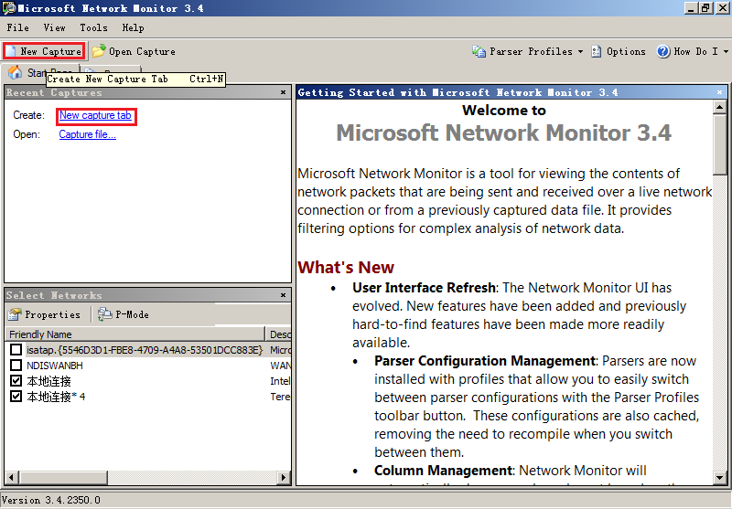Open the Tools menu
This screenshot has height=509, width=732.
(93, 27)
